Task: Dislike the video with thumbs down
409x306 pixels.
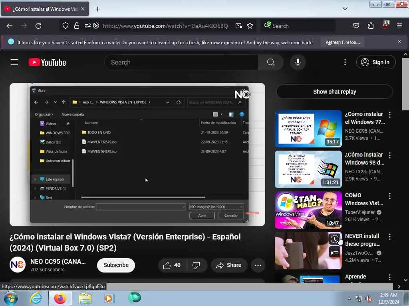Action: (197, 265)
